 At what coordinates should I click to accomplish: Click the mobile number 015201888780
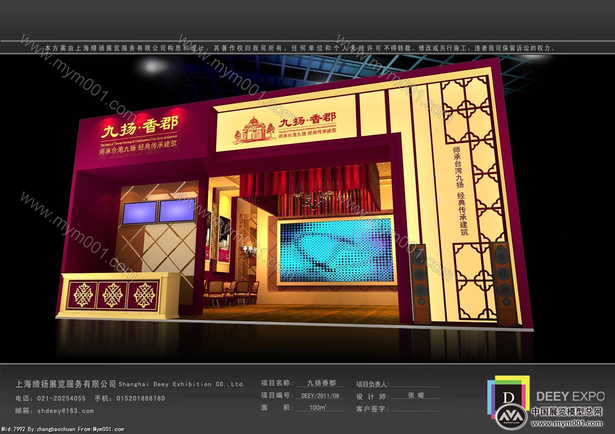141,398
